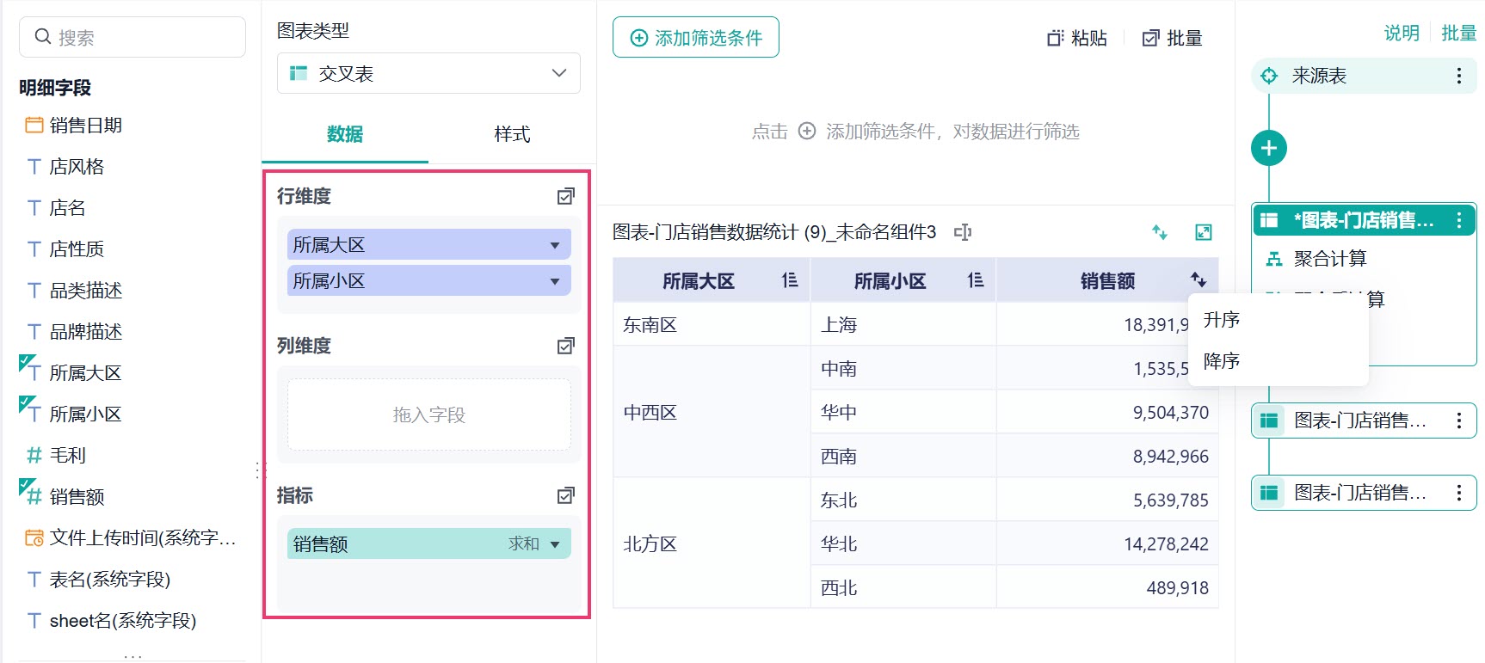1485x663 pixels.
Task: Switch to the 样式 tab
Action: click(512, 134)
